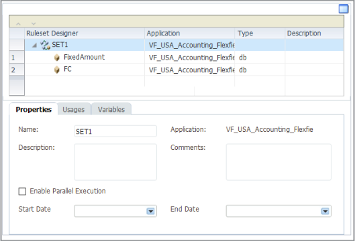Click the maximize panel icon at top right
355x241 pixels.
point(343,9)
